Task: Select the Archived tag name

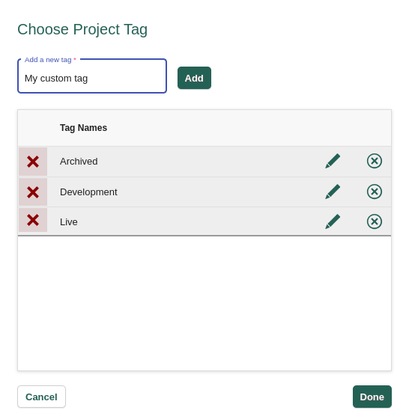Action: (79, 162)
